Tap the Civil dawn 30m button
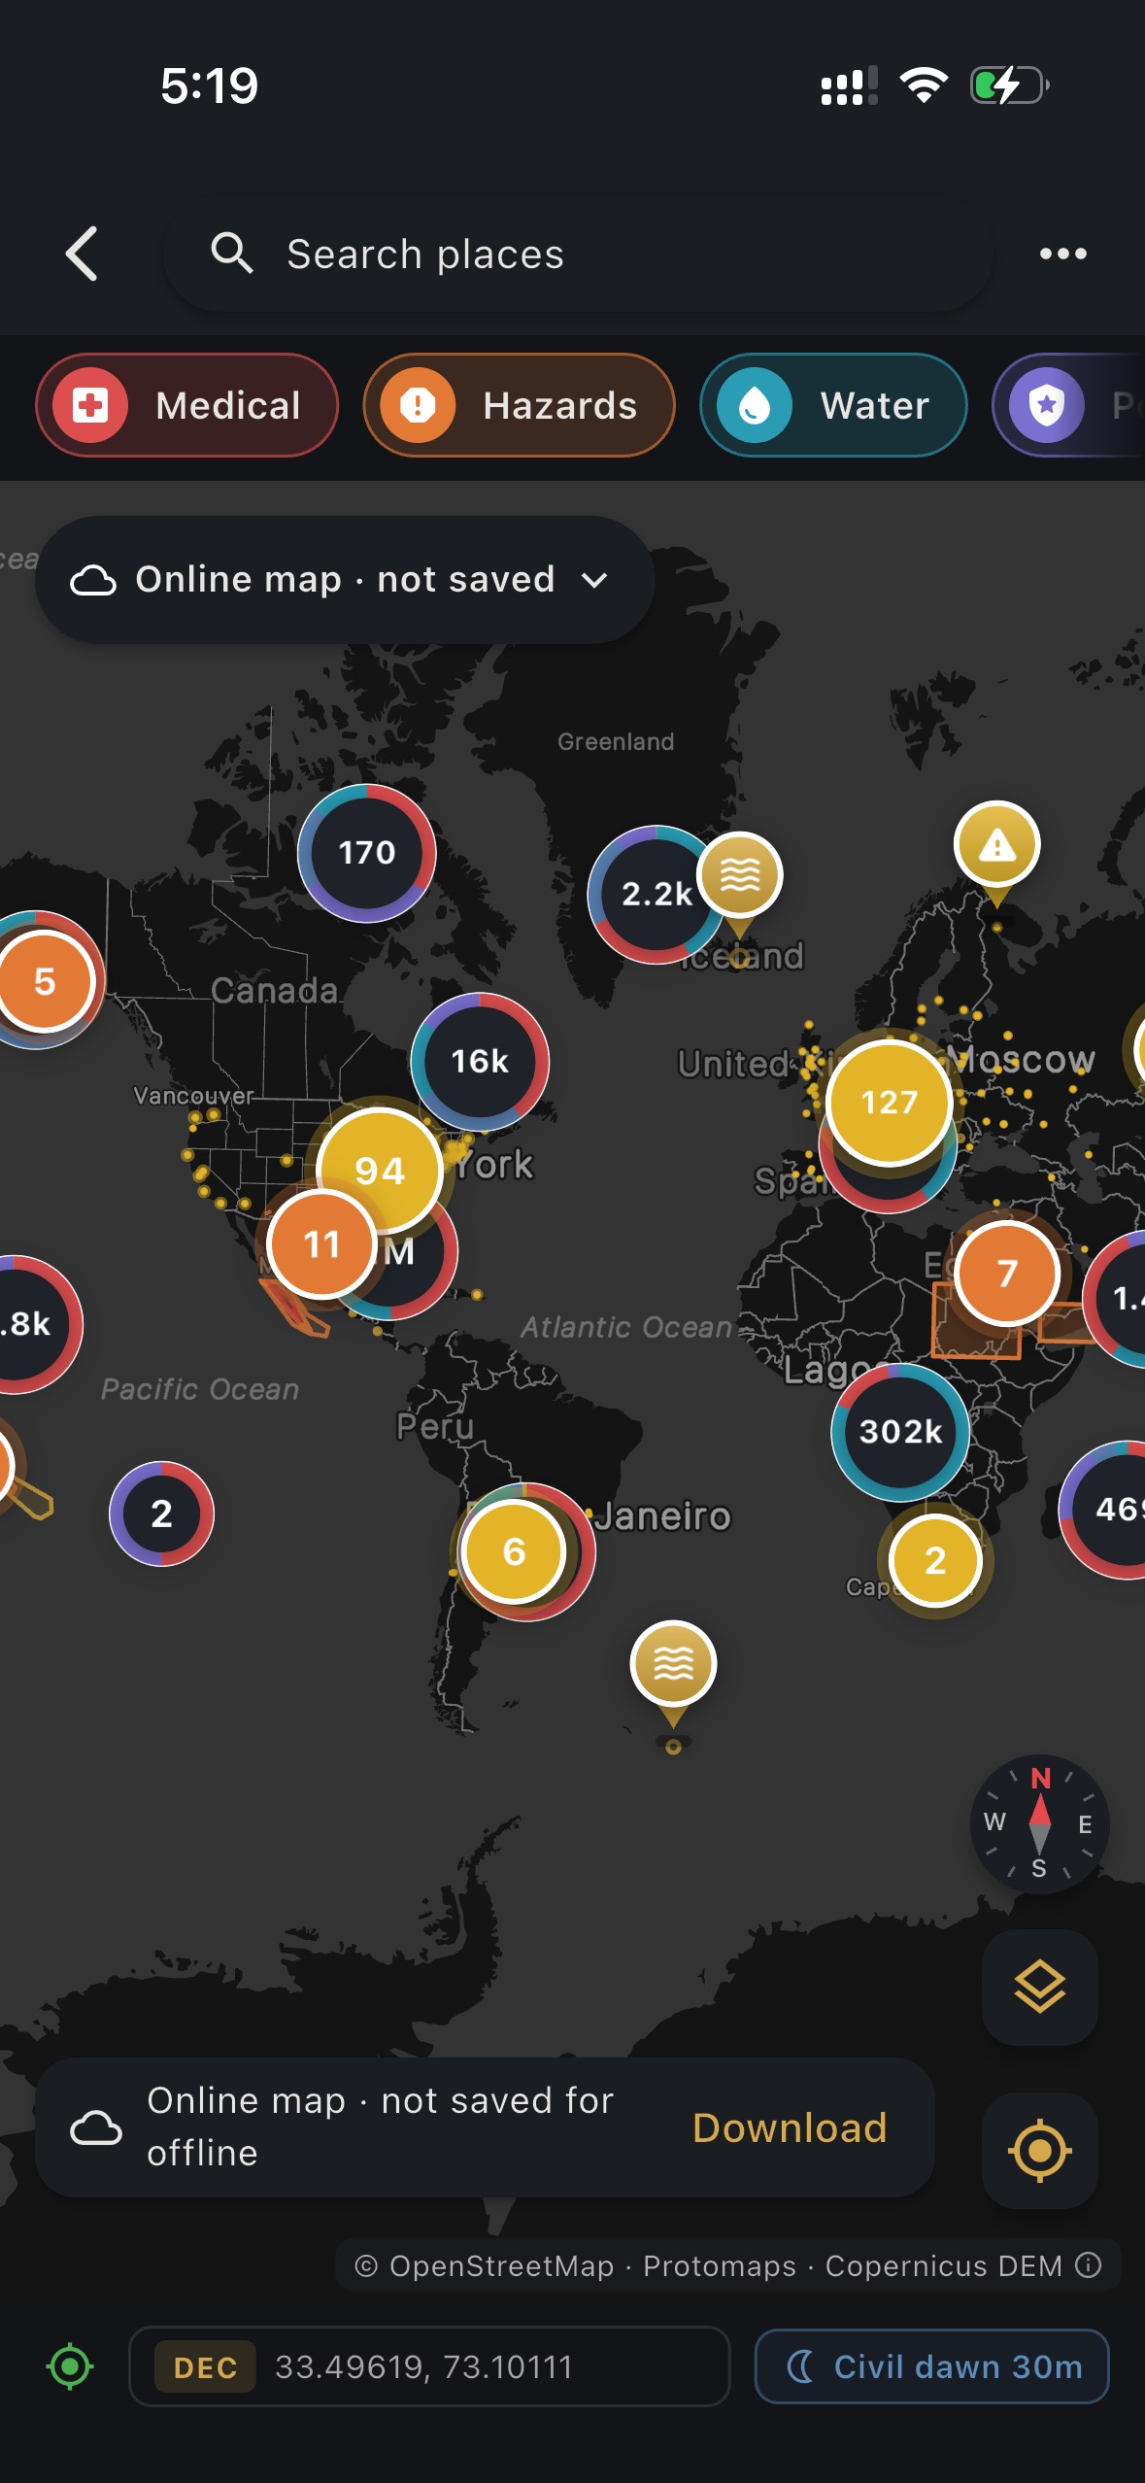The height and width of the screenshot is (2483, 1145). point(931,2366)
